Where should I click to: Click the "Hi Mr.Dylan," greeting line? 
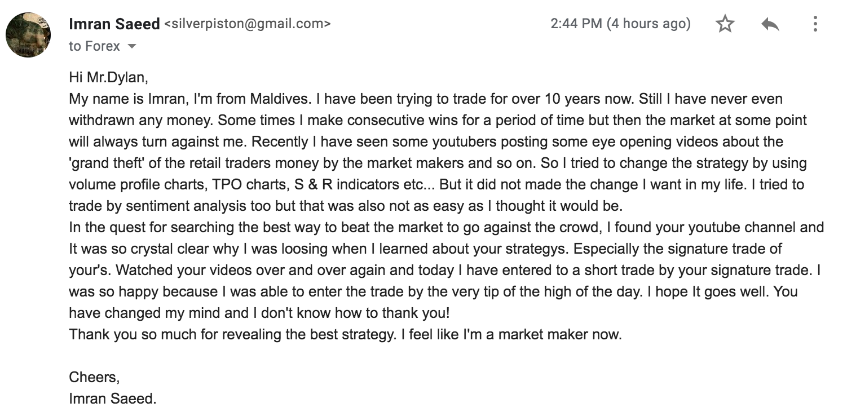tap(108, 76)
